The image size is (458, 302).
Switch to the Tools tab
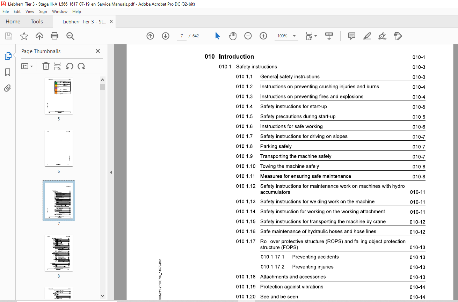pos(37,22)
